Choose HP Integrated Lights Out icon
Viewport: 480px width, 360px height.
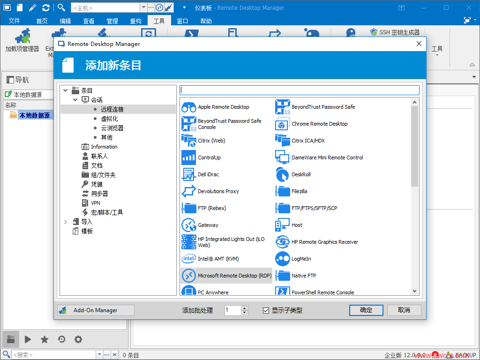[x=188, y=242]
